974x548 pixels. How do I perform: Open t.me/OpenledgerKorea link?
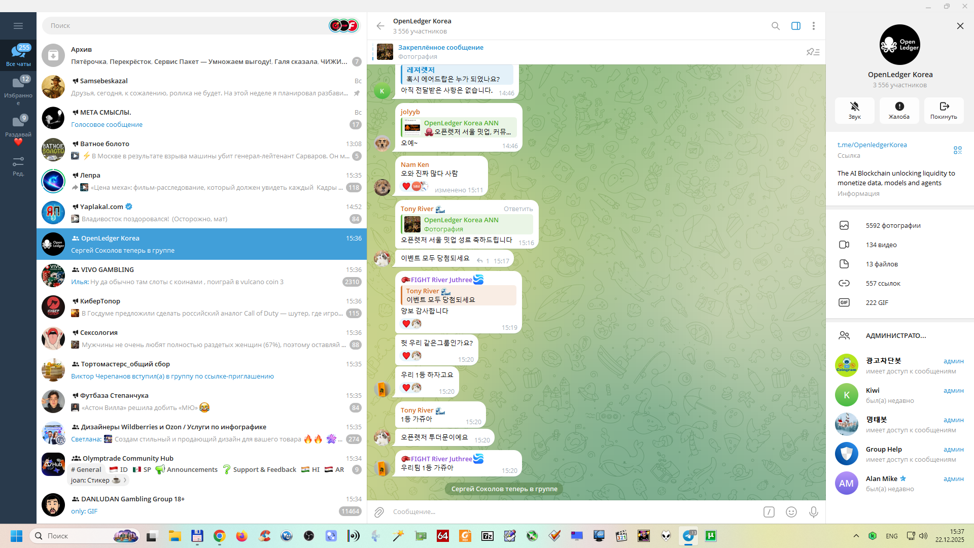(872, 145)
